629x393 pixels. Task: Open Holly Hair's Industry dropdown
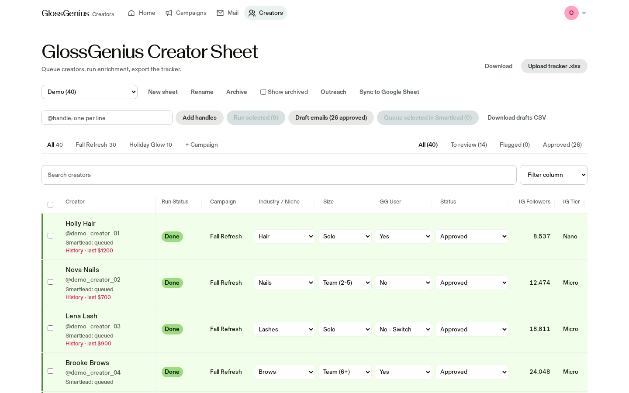284,236
